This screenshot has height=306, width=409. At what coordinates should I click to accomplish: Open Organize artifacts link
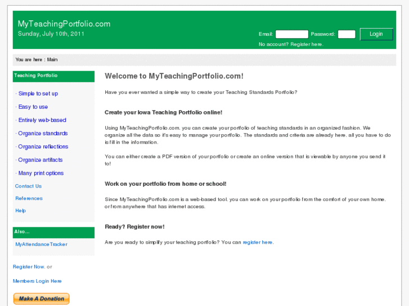click(40, 160)
